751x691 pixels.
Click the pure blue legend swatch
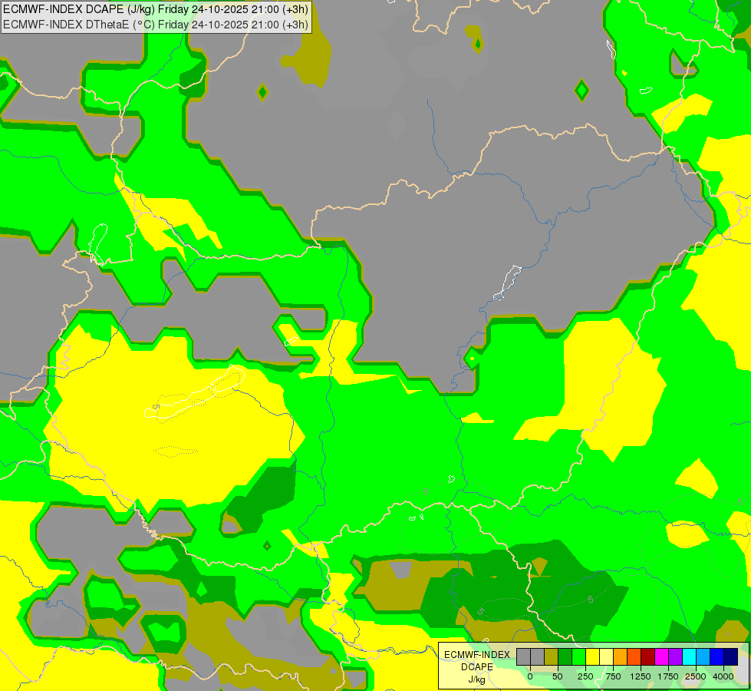tap(717, 657)
